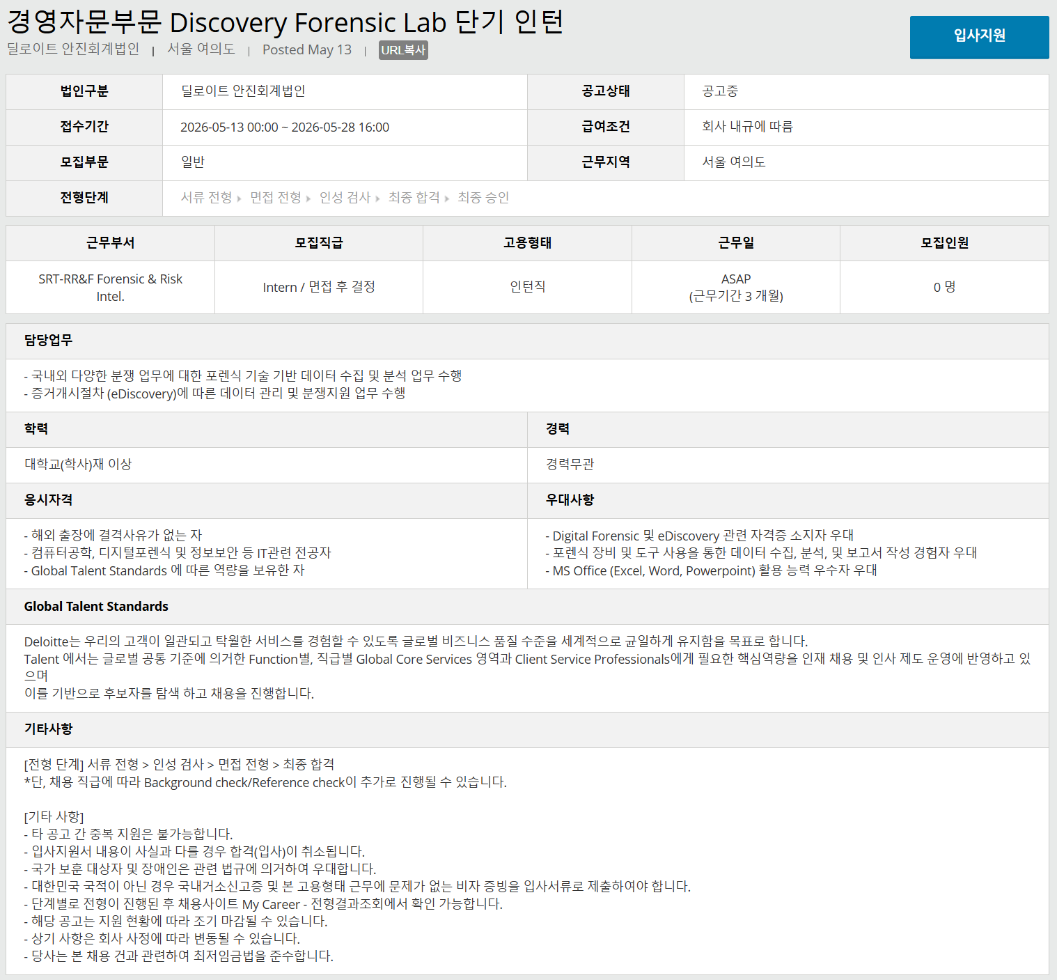Select the 면접 전형 stage step
Viewport: 1057px width, 980px height.
pyautogui.click(x=276, y=198)
